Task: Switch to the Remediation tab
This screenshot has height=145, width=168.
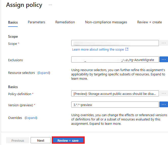Action: pyautogui.click(x=65, y=22)
